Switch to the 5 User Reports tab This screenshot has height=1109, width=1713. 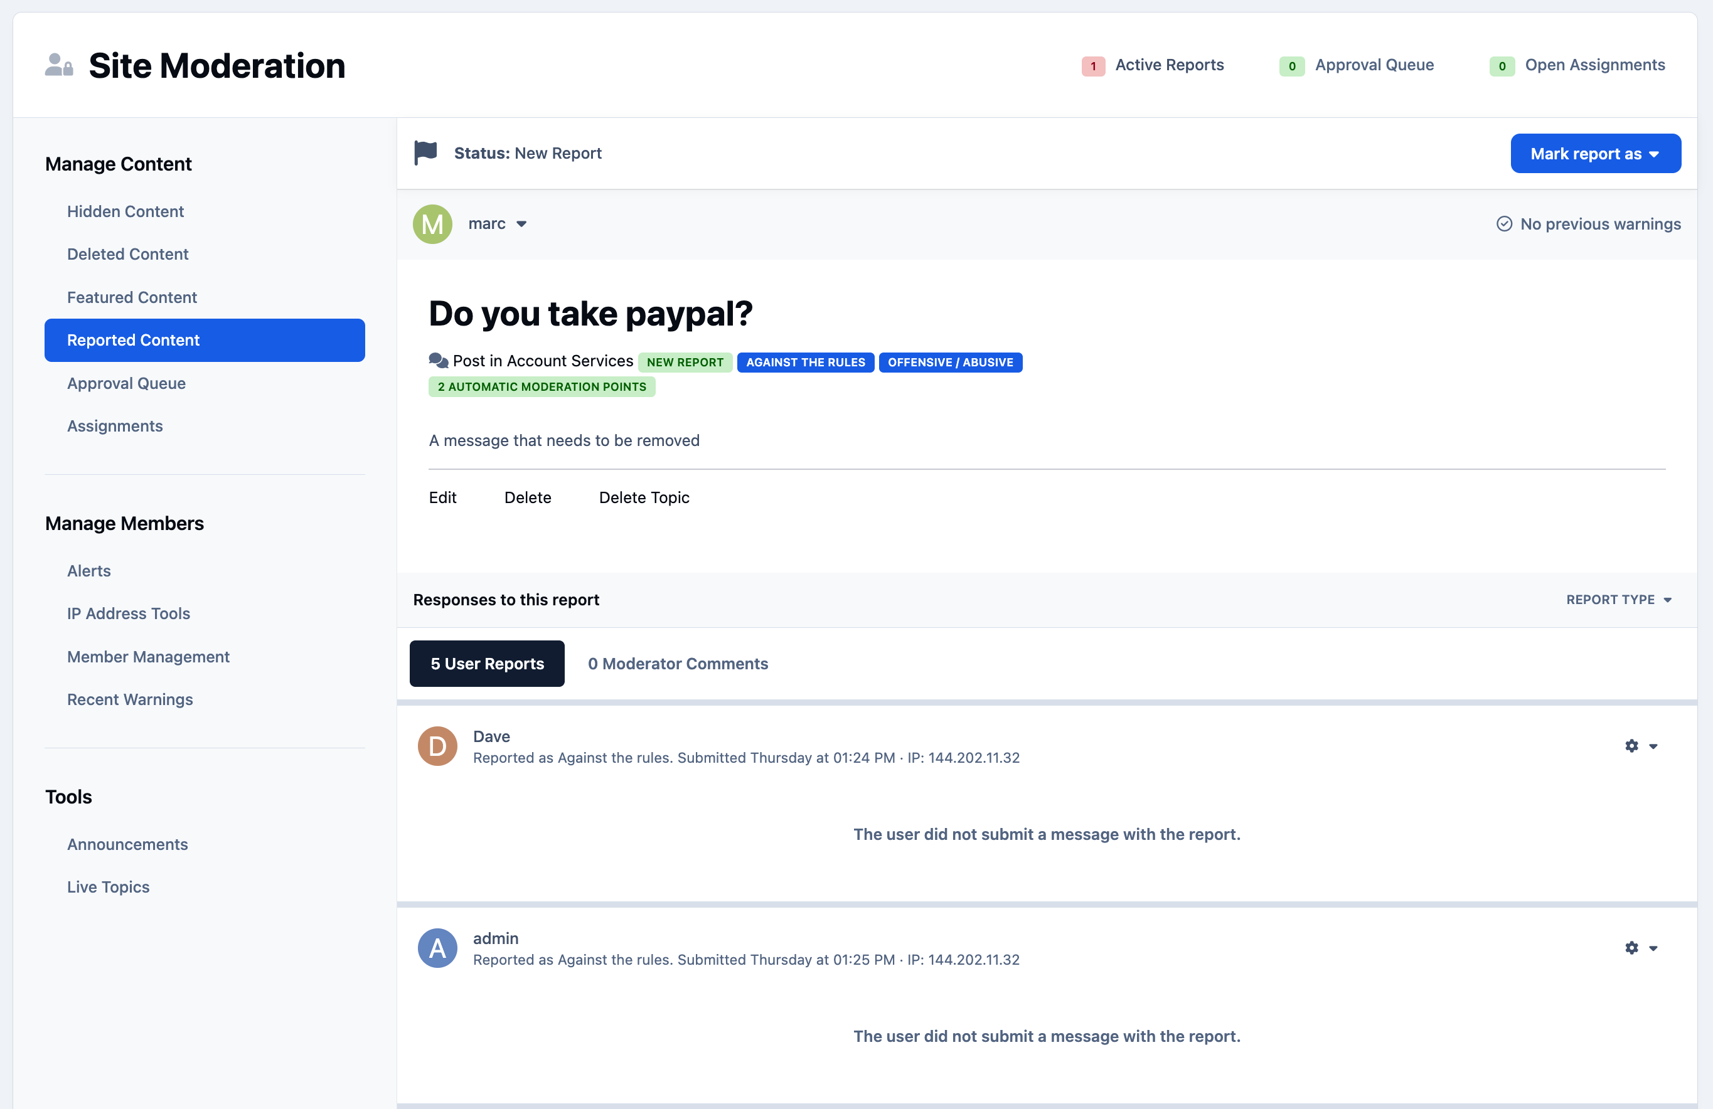(x=488, y=664)
